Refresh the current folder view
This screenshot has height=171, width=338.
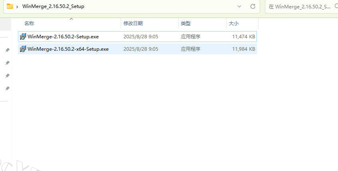[x=253, y=6]
